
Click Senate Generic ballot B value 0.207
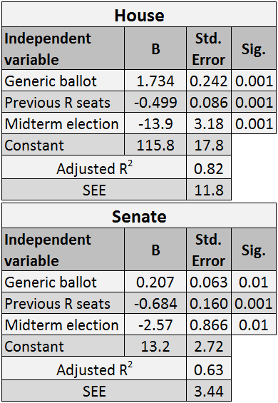[155, 282]
